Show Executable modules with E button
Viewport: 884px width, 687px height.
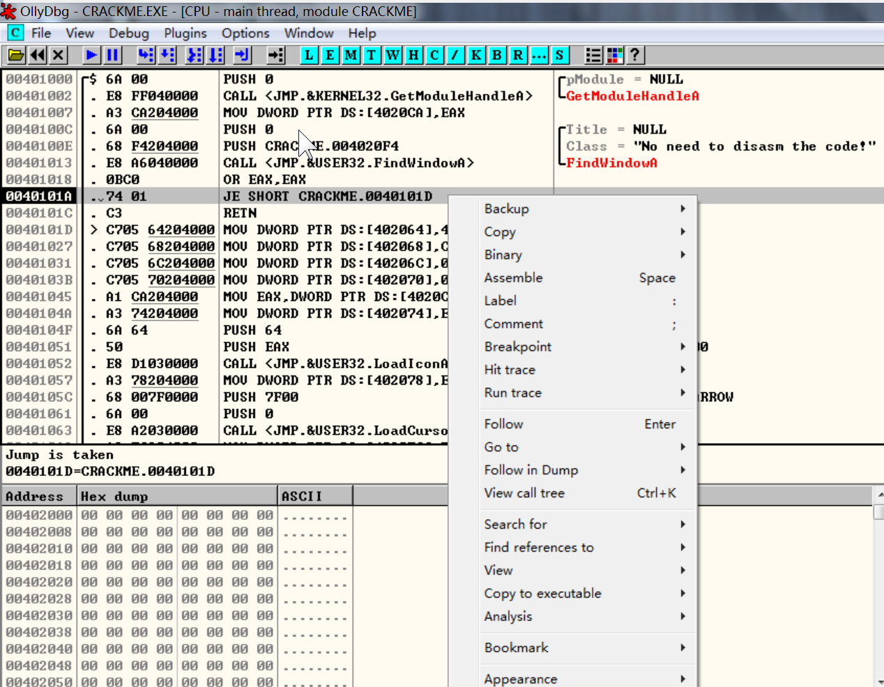pyautogui.click(x=330, y=55)
